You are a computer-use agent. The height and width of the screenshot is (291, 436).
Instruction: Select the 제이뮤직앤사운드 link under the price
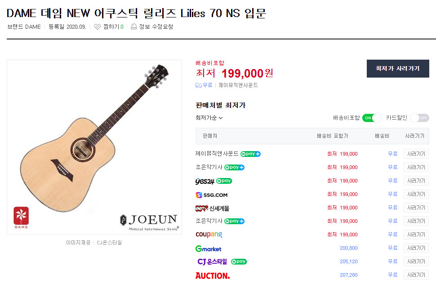(237, 85)
